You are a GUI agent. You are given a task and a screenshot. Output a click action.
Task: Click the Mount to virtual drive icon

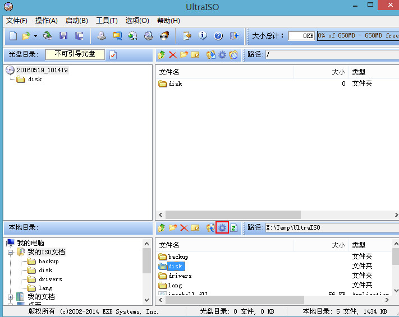(x=149, y=36)
